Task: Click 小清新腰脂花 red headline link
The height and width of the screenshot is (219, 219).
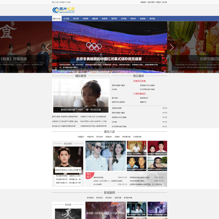Action: (139, 94)
